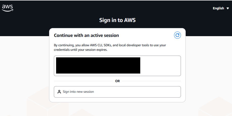The height and width of the screenshot is (116, 232).
Task: Expand the triangle arrow beside English
Action: 228,8
